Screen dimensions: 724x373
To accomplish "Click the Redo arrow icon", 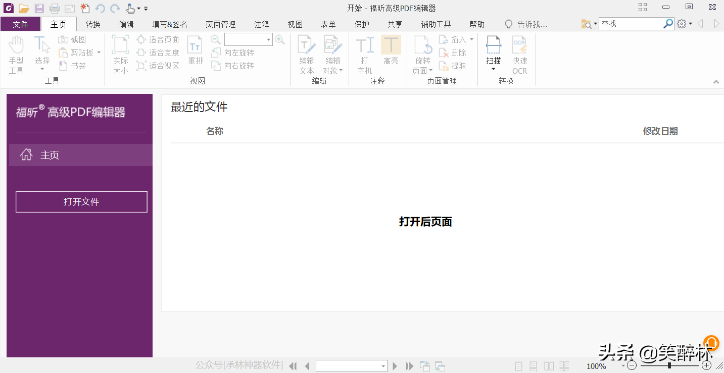I will pos(115,8).
